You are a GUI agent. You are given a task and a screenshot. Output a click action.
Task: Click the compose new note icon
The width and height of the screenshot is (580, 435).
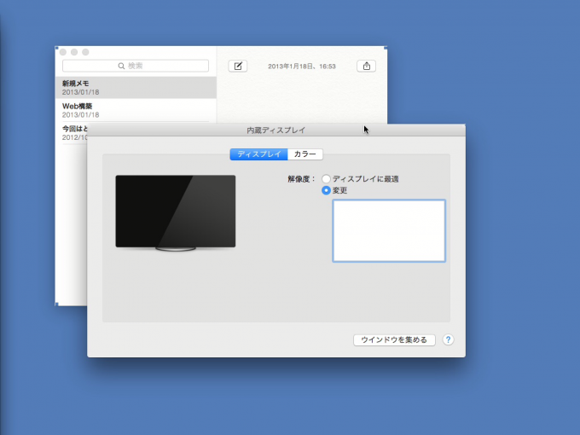238,66
